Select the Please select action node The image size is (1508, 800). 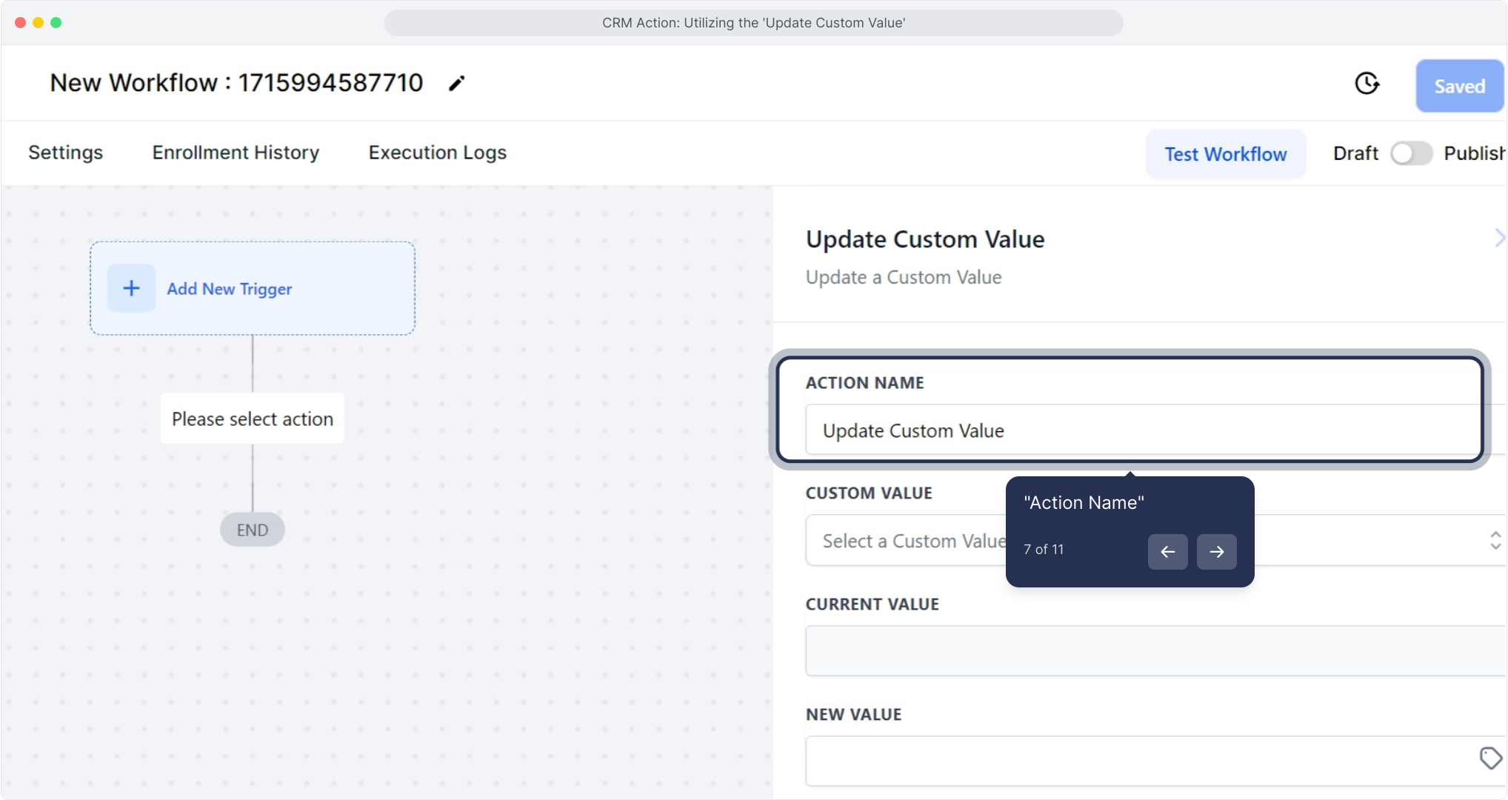click(252, 419)
